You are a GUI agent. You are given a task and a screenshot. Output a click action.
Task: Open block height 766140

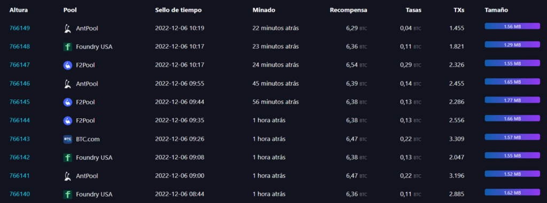coord(20,194)
